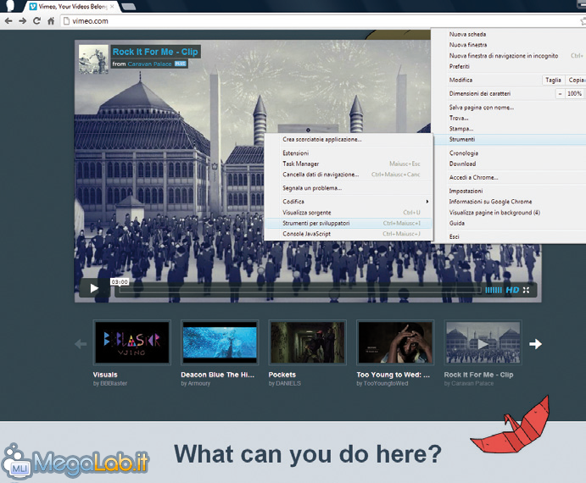The width and height of the screenshot is (586, 483).
Task: Click the Caravan Palace avatar thumbnail
Action: [93, 59]
